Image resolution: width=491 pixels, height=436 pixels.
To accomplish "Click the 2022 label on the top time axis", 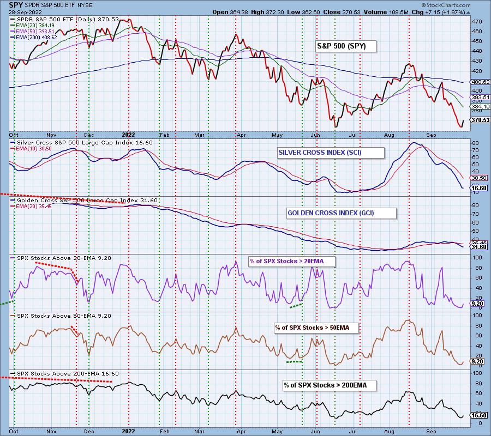I will click(x=128, y=135).
